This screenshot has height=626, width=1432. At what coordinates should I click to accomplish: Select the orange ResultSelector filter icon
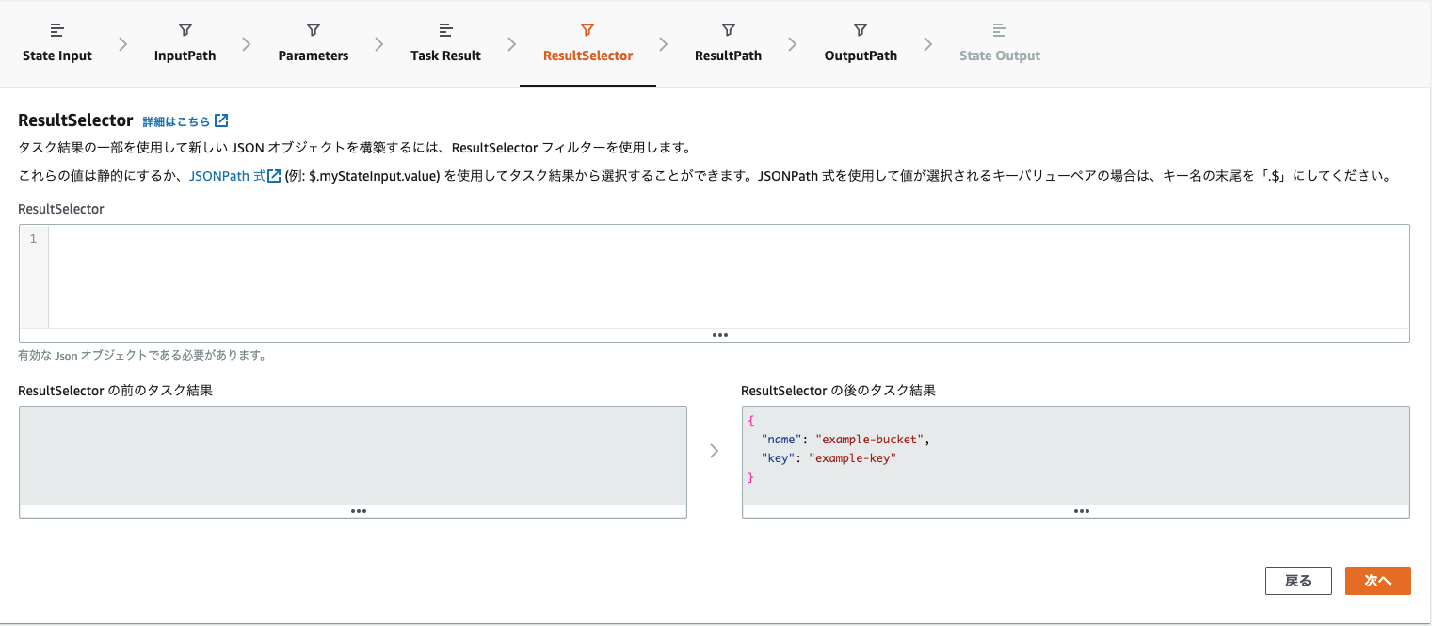[x=587, y=29]
